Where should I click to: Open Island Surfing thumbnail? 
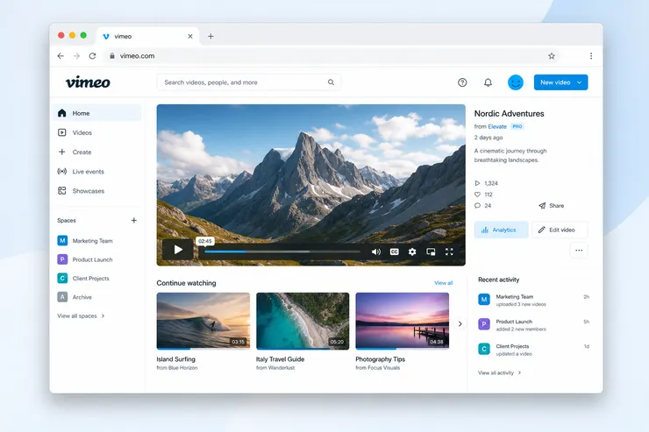coord(203,321)
